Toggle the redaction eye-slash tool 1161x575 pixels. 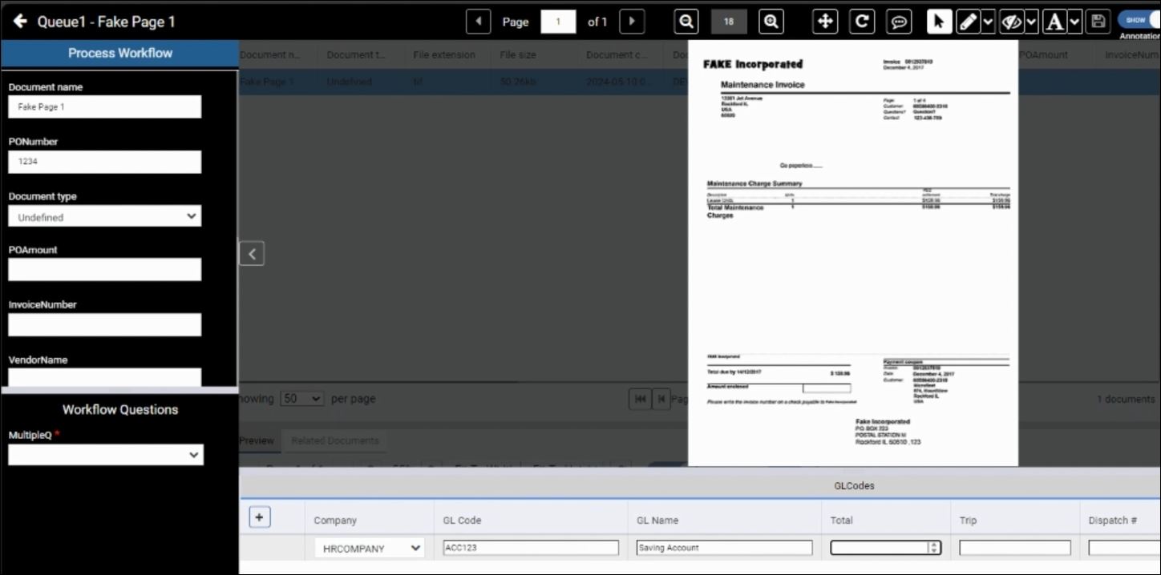tap(1011, 22)
